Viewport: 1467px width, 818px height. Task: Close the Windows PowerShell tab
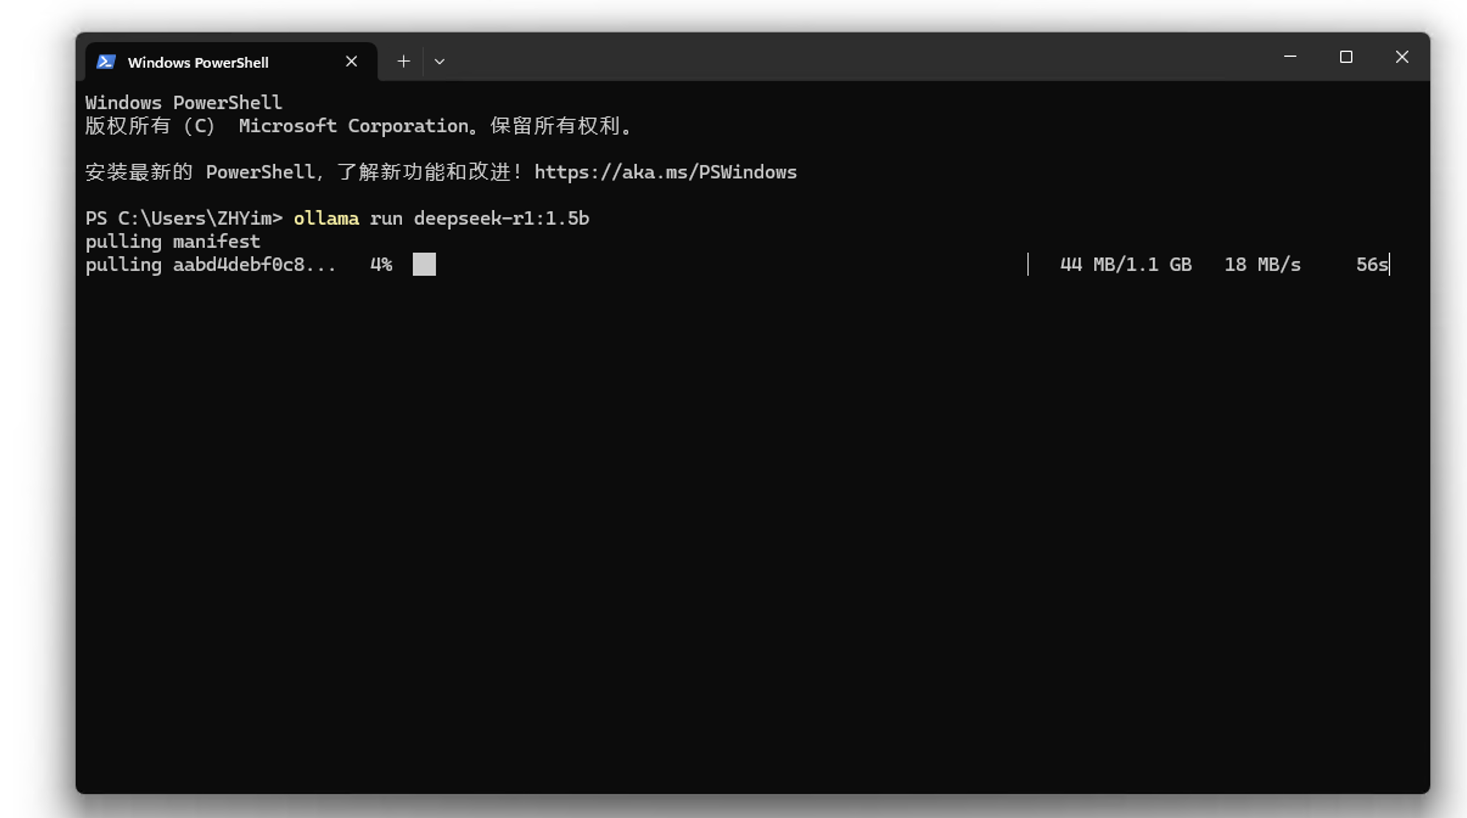pyautogui.click(x=351, y=61)
